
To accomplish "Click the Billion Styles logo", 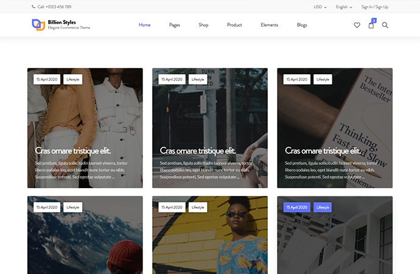I will point(61,24).
